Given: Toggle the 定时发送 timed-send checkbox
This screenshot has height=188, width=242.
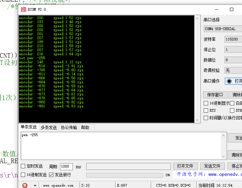Looking at the screenshot, I should coord(23,166).
